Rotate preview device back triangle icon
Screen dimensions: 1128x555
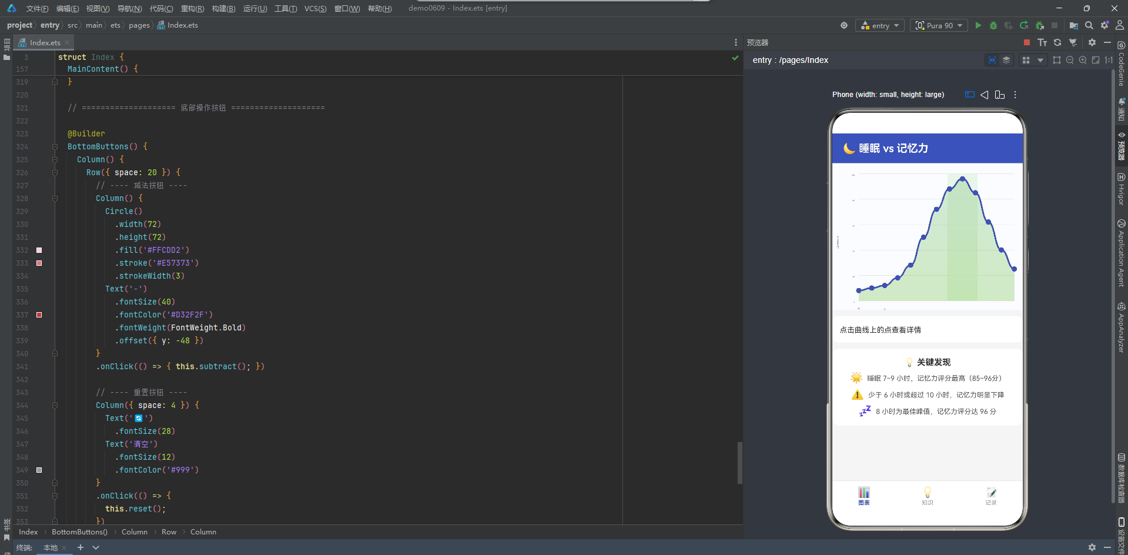(x=985, y=95)
